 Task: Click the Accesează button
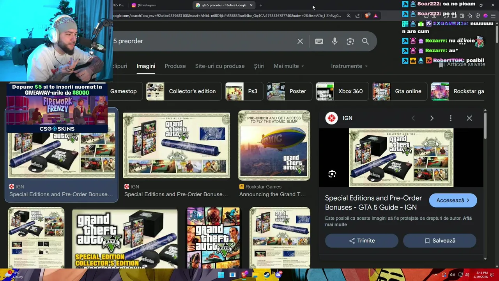click(x=453, y=200)
